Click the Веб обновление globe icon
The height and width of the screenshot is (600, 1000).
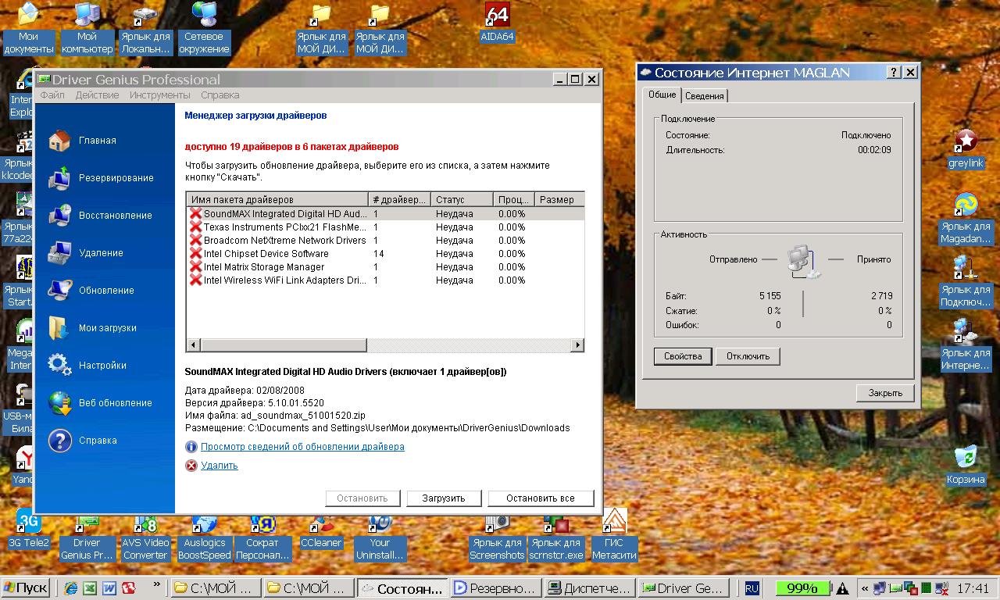[x=60, y=403]
